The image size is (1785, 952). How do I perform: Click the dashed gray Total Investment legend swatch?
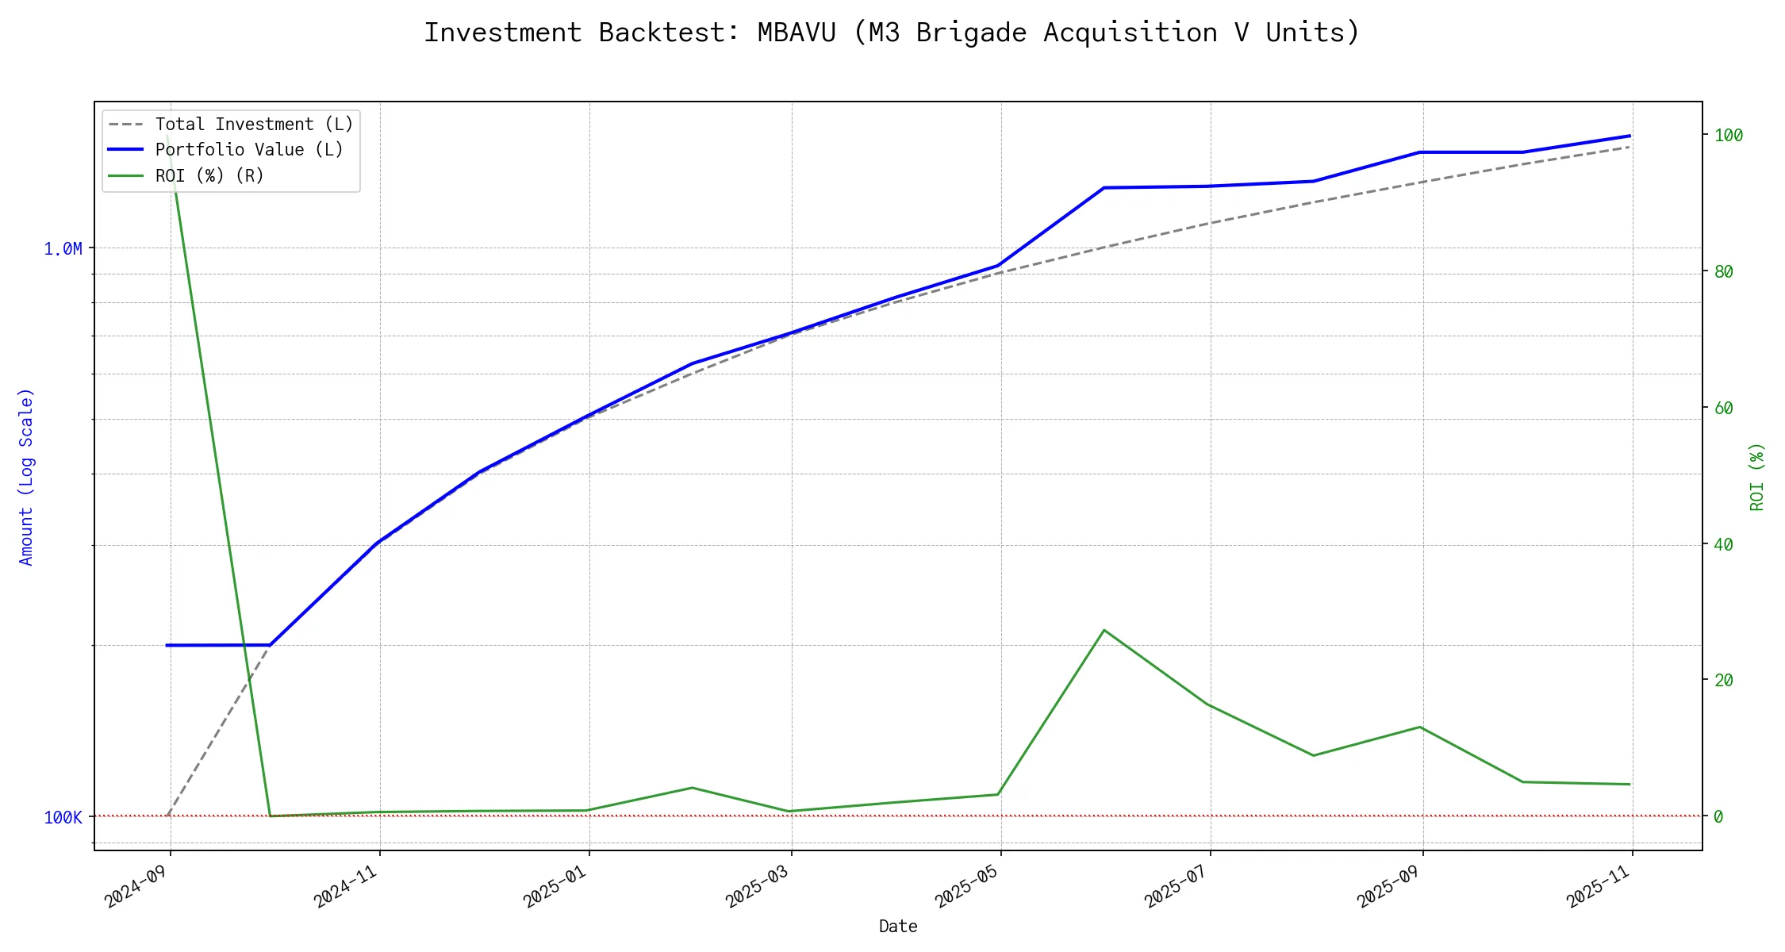pos(125,125)
